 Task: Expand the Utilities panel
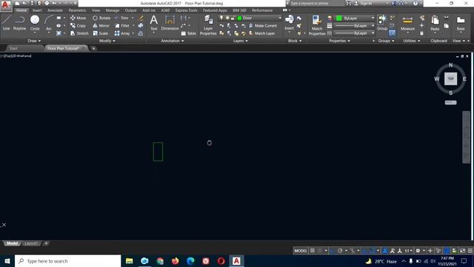click(x=412, y=41)
